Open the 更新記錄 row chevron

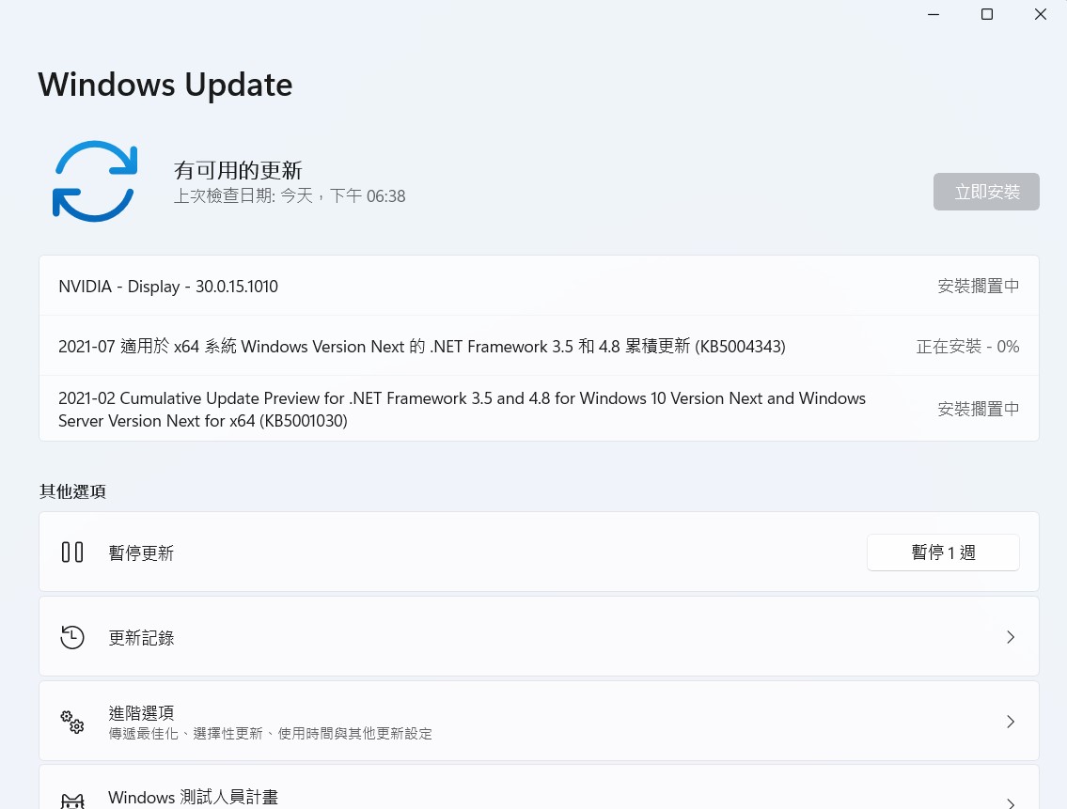click(1011, 637)
